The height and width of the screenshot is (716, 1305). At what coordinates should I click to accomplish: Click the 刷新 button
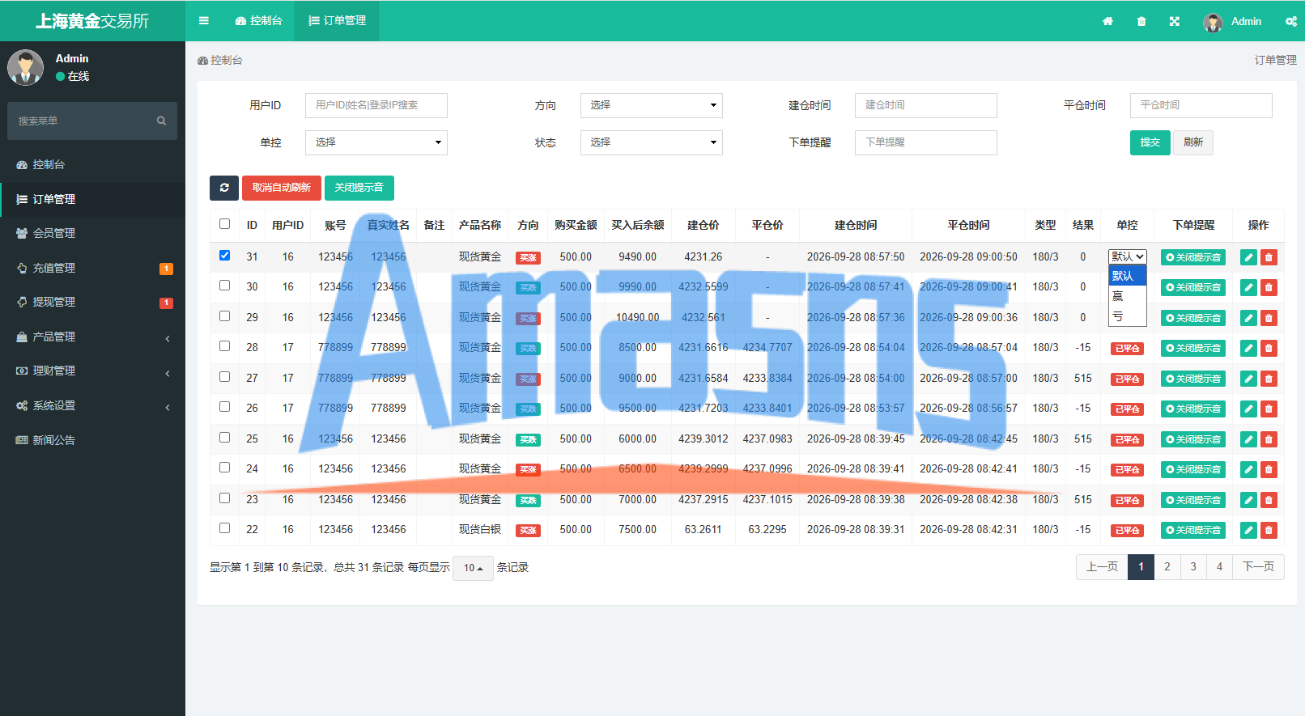[x=1193, y=142]
